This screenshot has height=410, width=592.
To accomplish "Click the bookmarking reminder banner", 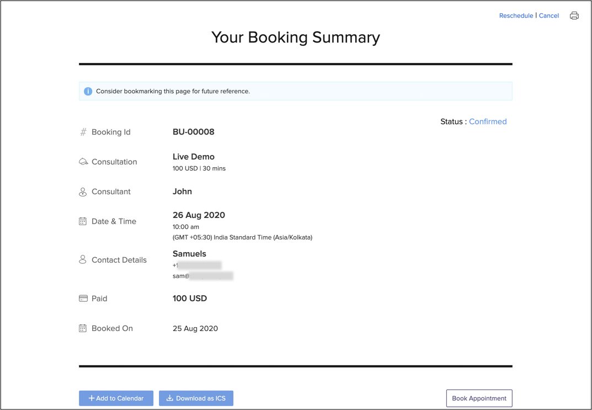I will tap(295, 91).
